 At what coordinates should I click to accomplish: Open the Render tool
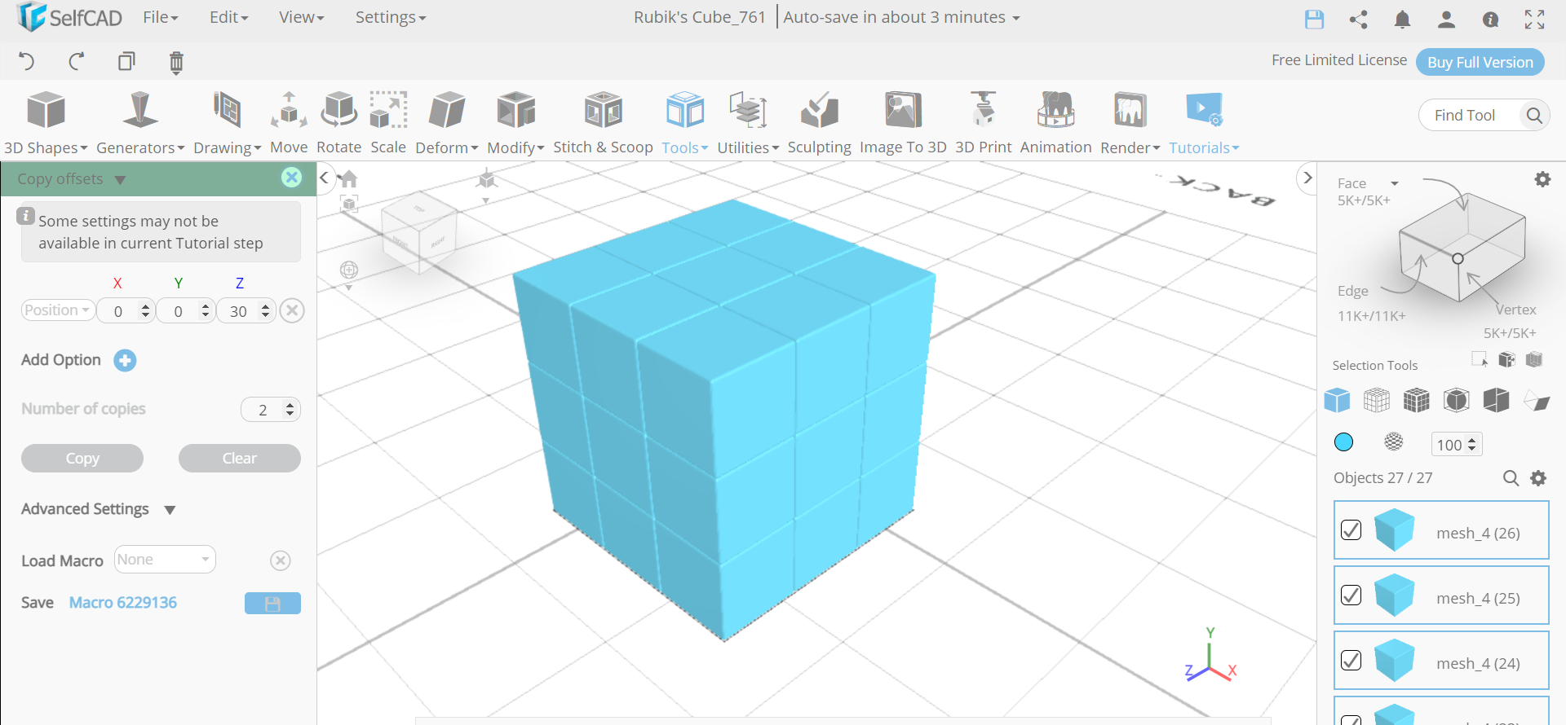[1130, 124]
